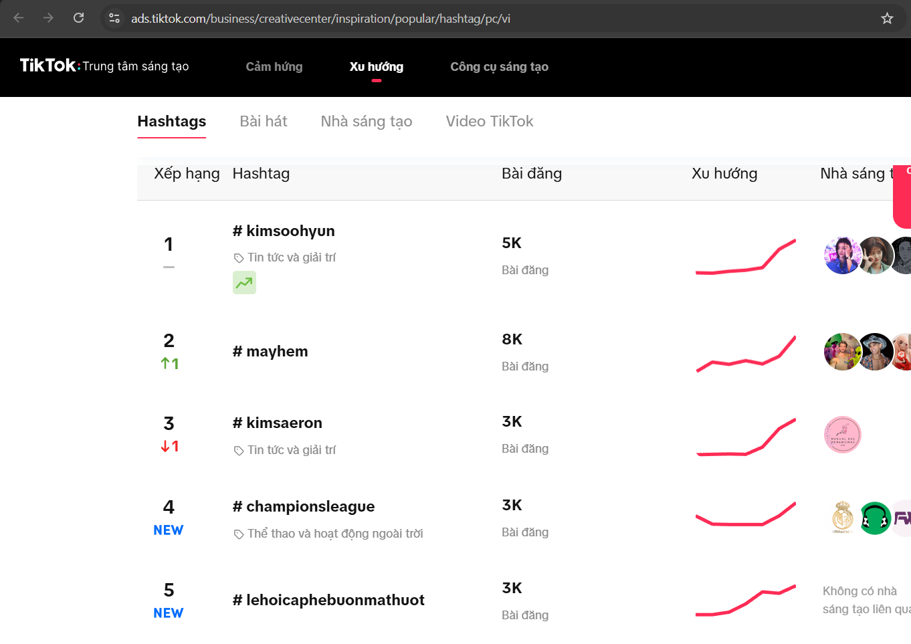The height and width of the screenshot is (644, 911).
Task: Open the Xu hướng menu
Action: click(377, 67)
